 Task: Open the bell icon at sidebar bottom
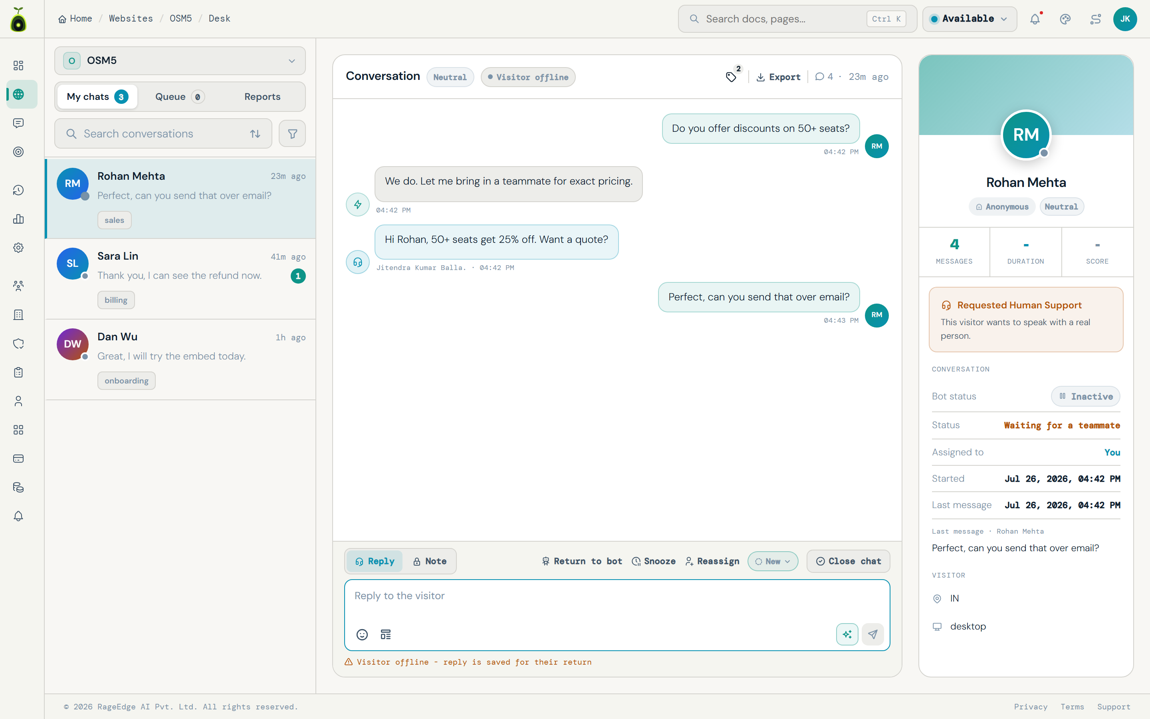point(18,516)
